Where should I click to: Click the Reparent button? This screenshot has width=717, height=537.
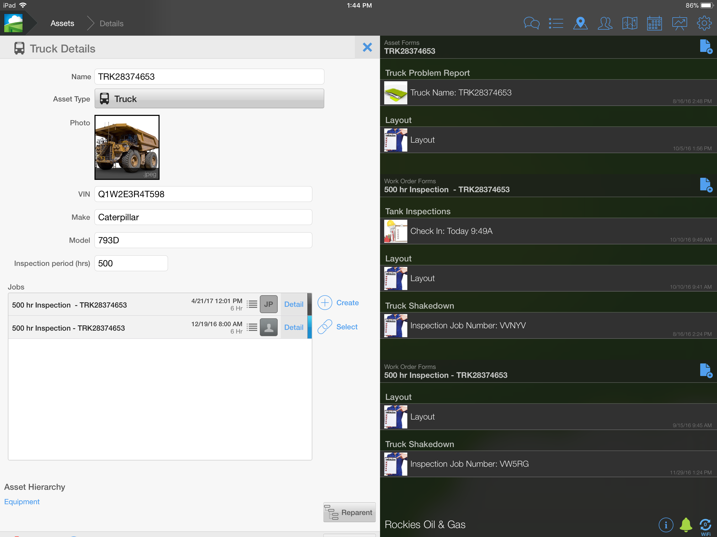tap(349, 512)
